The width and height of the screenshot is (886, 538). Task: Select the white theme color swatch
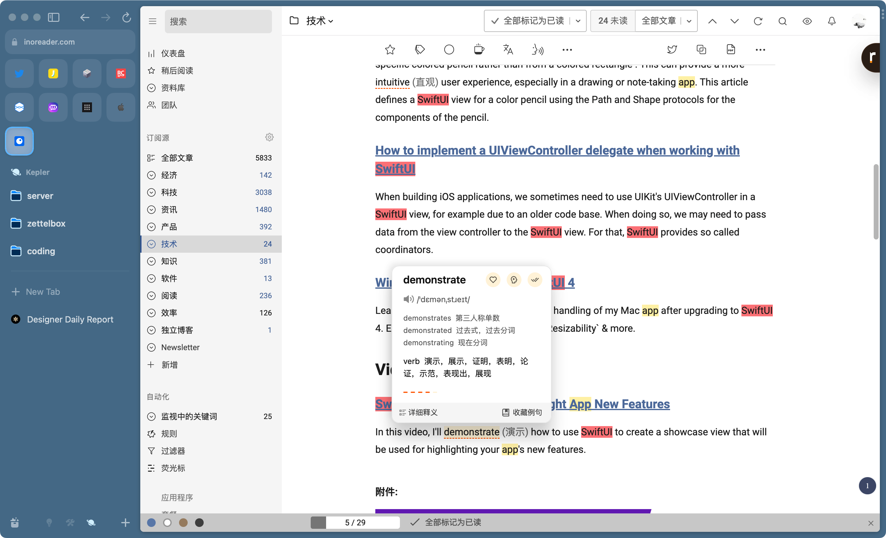point(167,523)
